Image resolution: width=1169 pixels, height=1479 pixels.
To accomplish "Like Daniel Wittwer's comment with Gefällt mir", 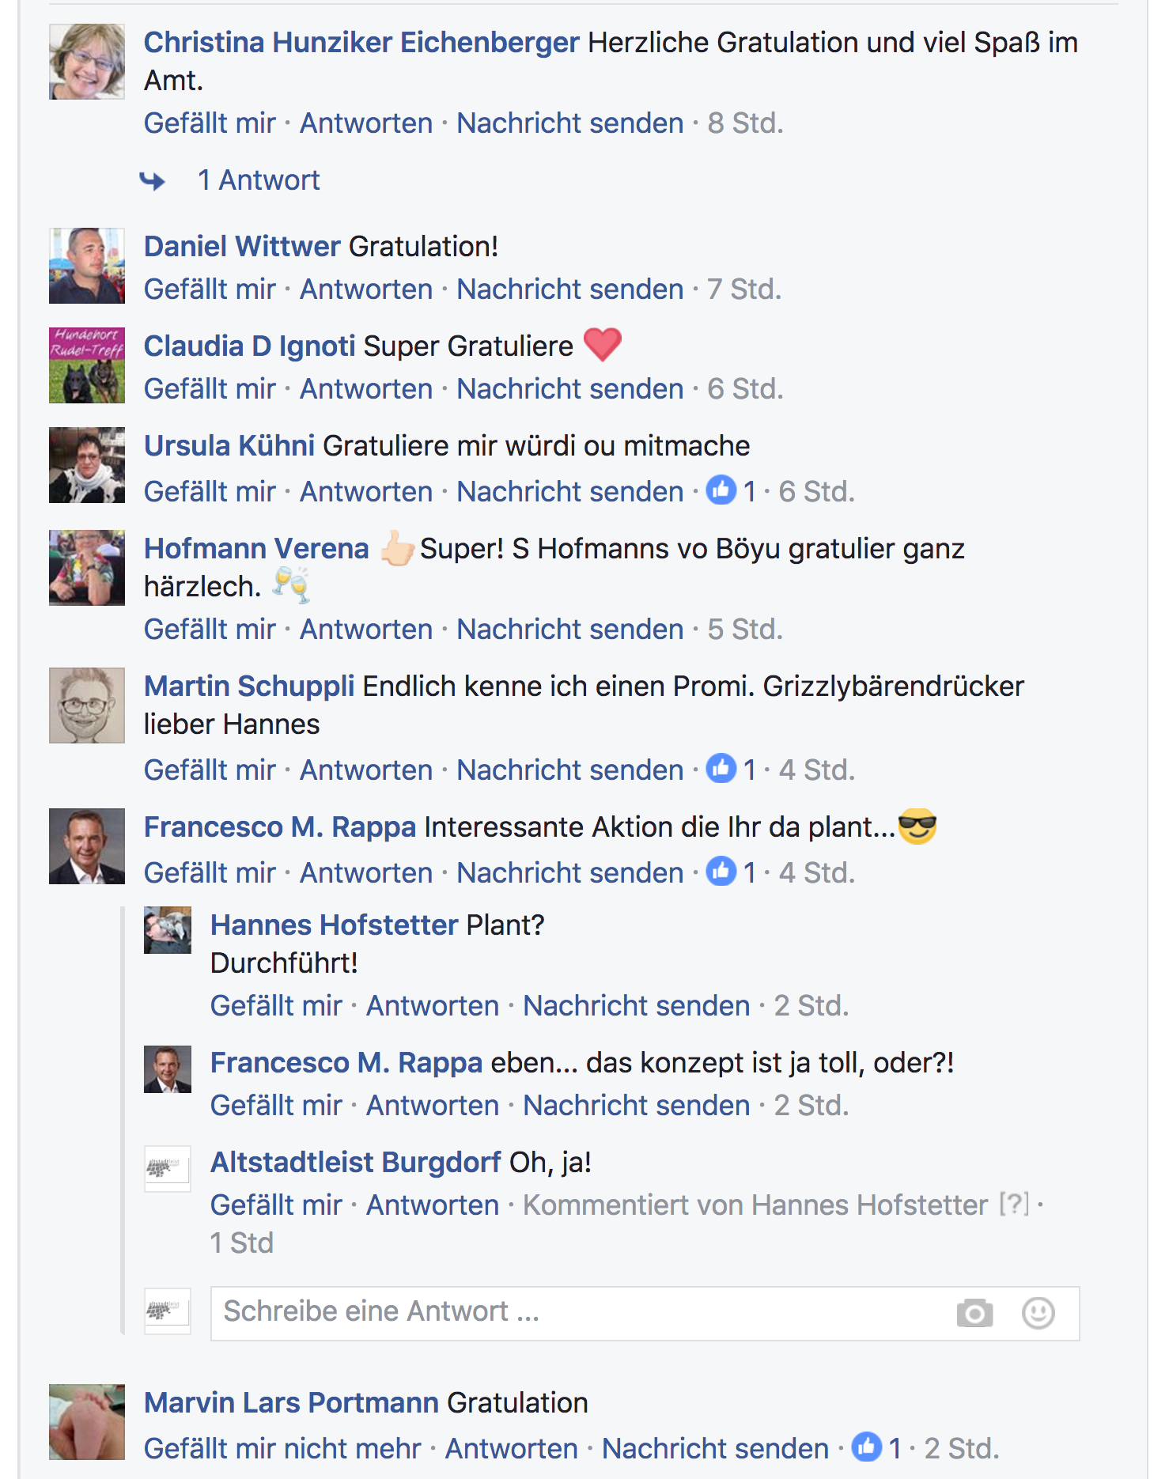I will coord(210,289).
